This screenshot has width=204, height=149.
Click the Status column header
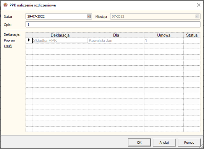tap(192, 35)
